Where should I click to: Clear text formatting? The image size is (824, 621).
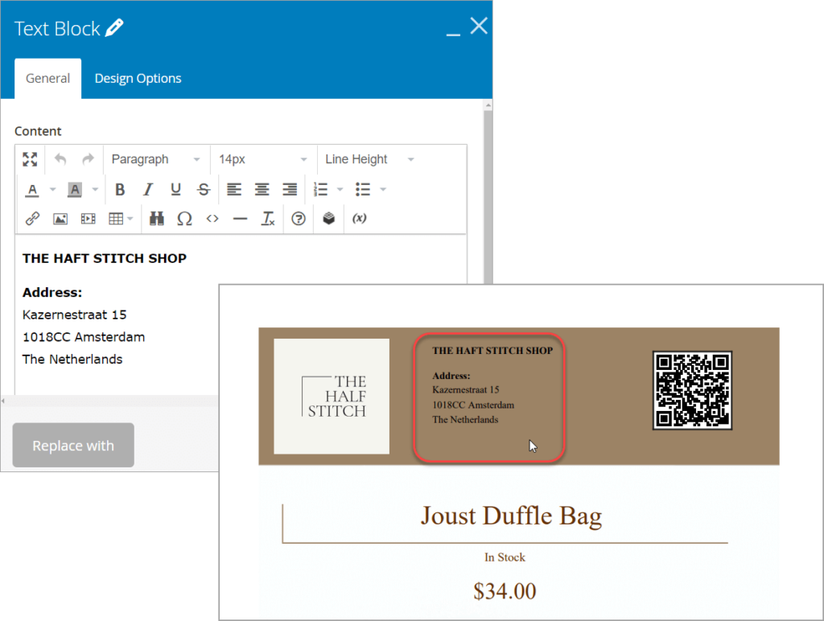pyautogui.click(x=268, y=219)
